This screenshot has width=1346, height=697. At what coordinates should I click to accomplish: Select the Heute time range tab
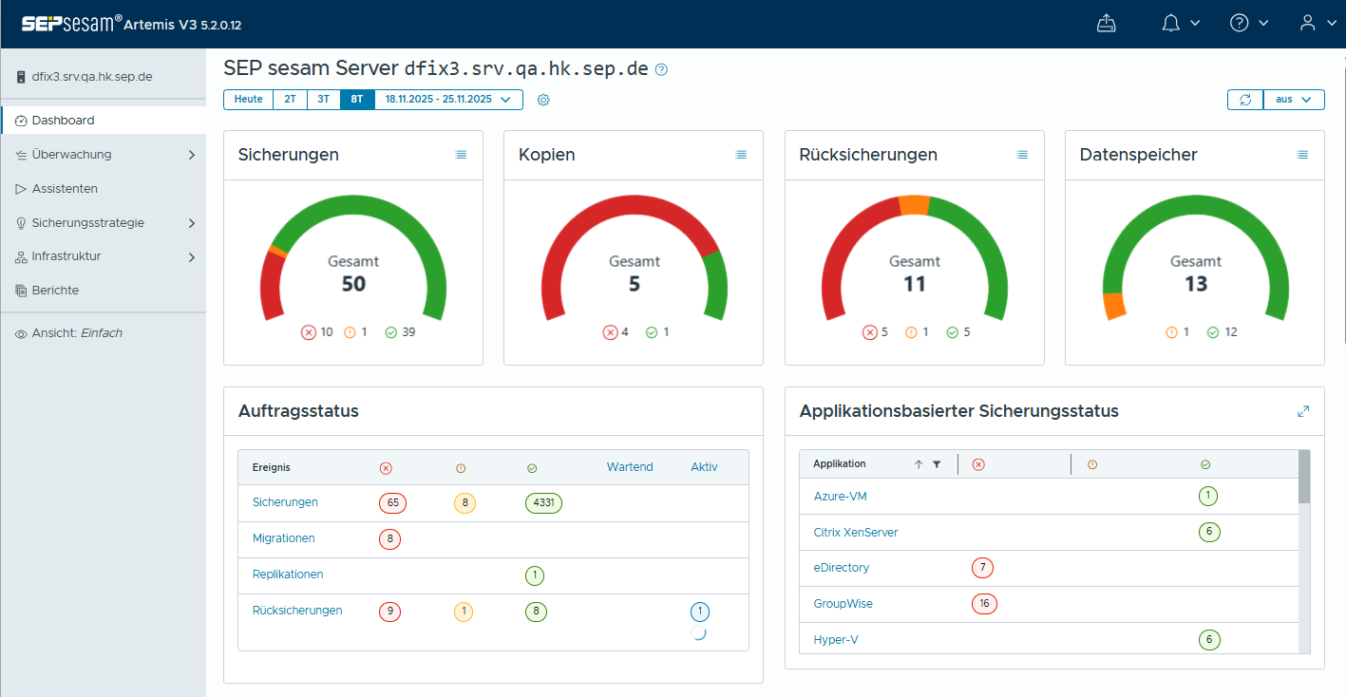tap(248, 99)
